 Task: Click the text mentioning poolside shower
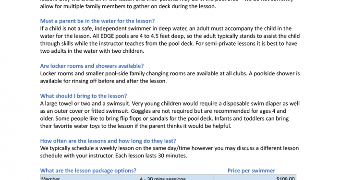[170, 77]
